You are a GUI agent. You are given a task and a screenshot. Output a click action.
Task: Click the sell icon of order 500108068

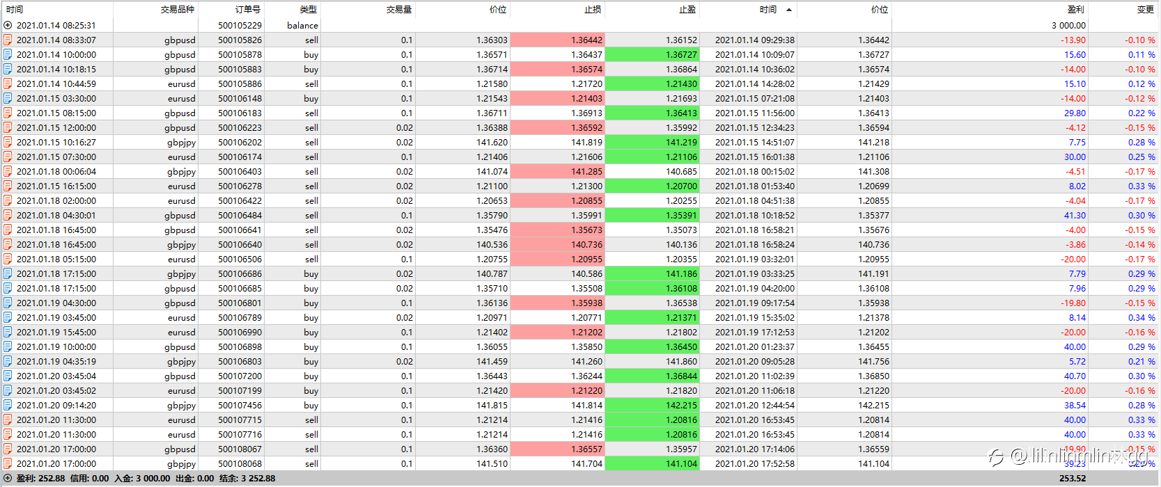[8, 464]
